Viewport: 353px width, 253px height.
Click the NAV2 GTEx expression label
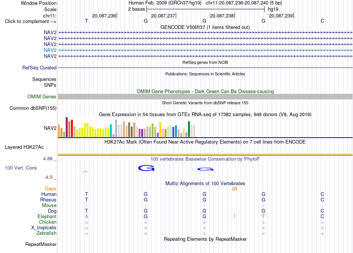[50, 128]
